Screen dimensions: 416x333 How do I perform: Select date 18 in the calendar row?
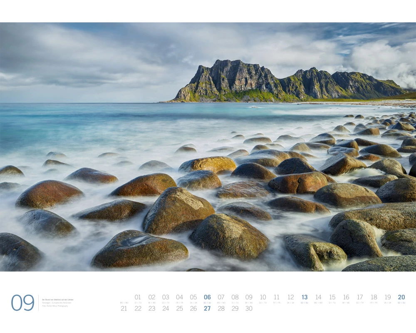coord(374,297)
